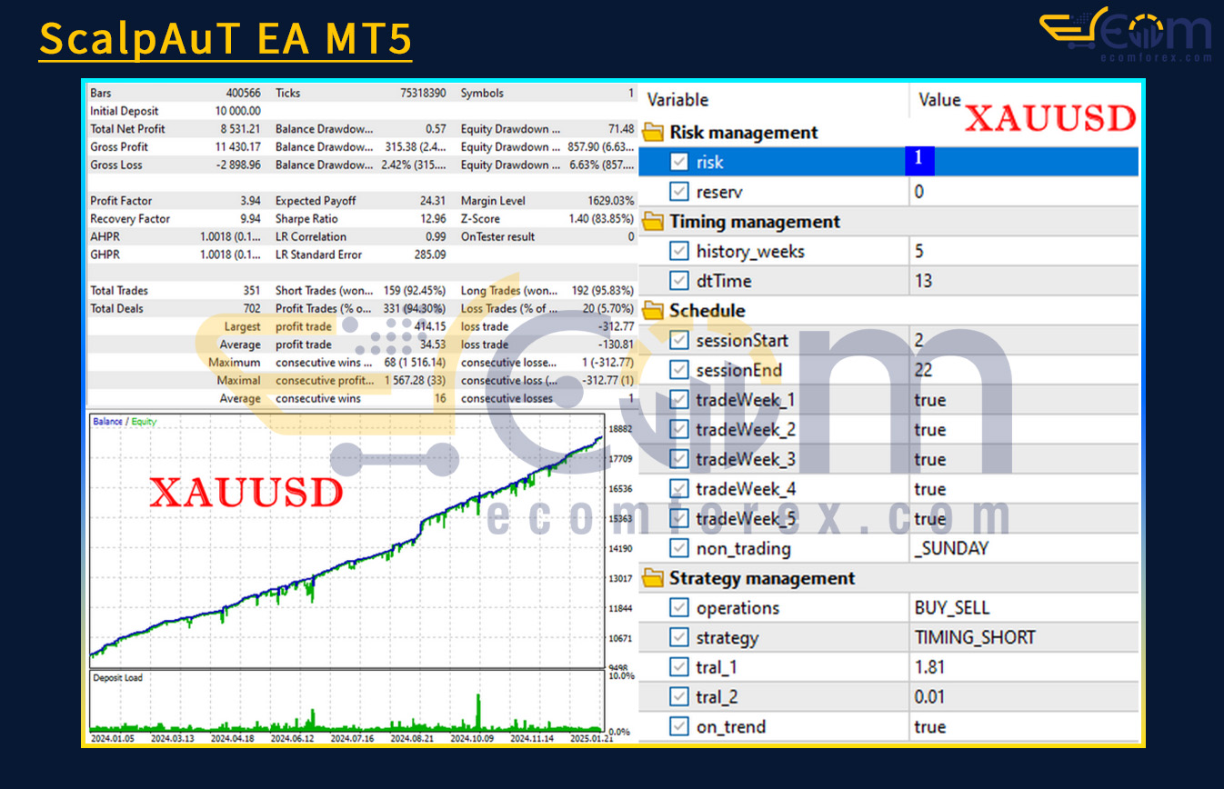Click Margin Level value 1629.03%
Viewport: 1224px width, 789px height.
coord(611,201)
